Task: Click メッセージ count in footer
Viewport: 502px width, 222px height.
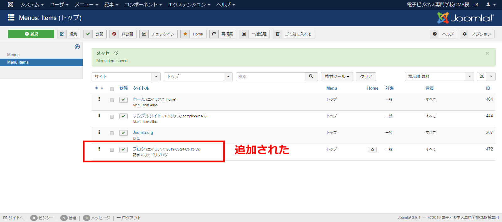Action: (x=97, y=218)
